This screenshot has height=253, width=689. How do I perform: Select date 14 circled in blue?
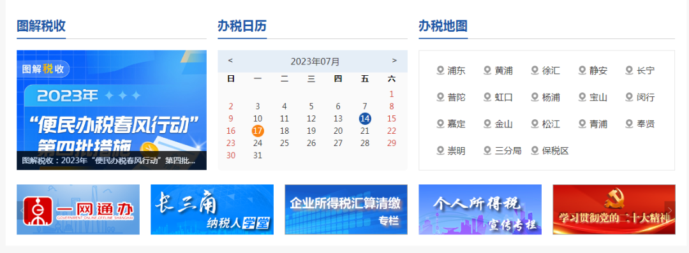point(365,118)
